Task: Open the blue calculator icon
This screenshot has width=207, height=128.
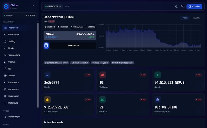Action: click(46, 46)
